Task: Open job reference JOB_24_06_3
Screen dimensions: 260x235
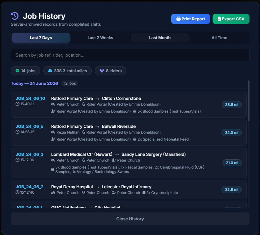Action: pyautogui.click(x=29, y=154)
